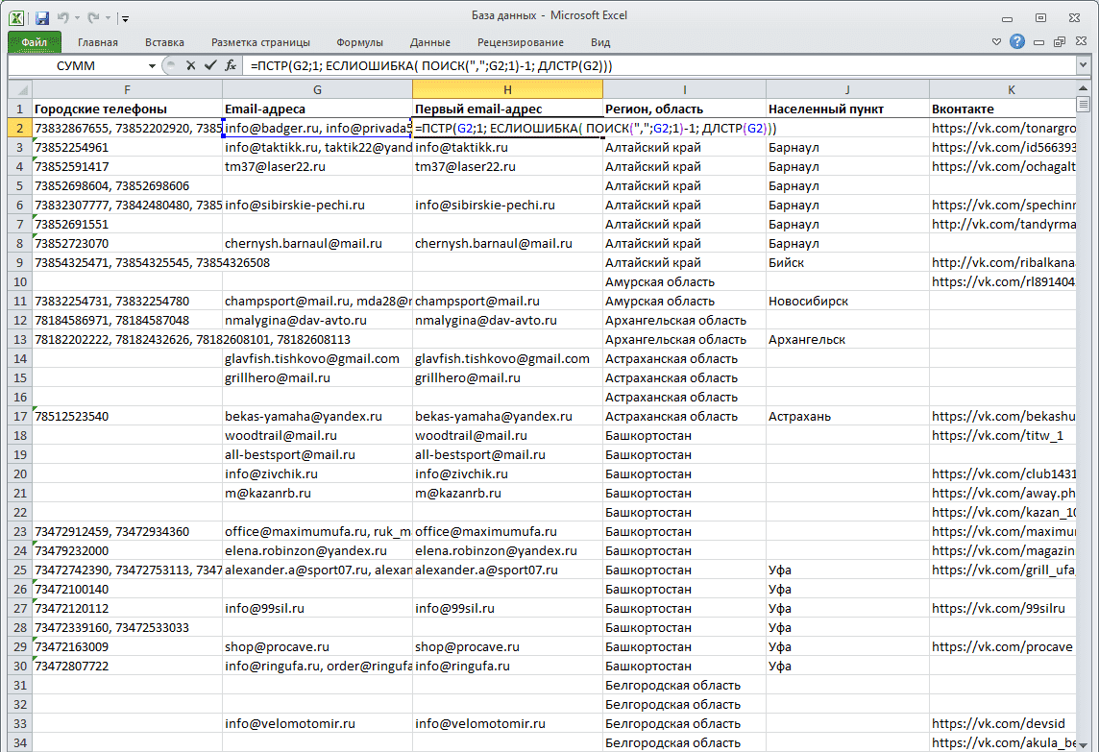Open the Redo history dropdown arrow
This screenshot has height=752, width=1099.
(108, 18)
